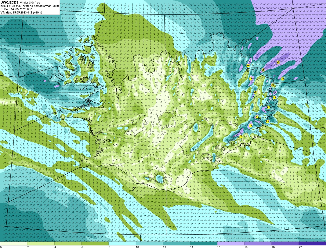The width and height of the screenshot is (326, 249).
Task: Click the '2' value label on the wind scale
Action: click(x=28, y=247)
